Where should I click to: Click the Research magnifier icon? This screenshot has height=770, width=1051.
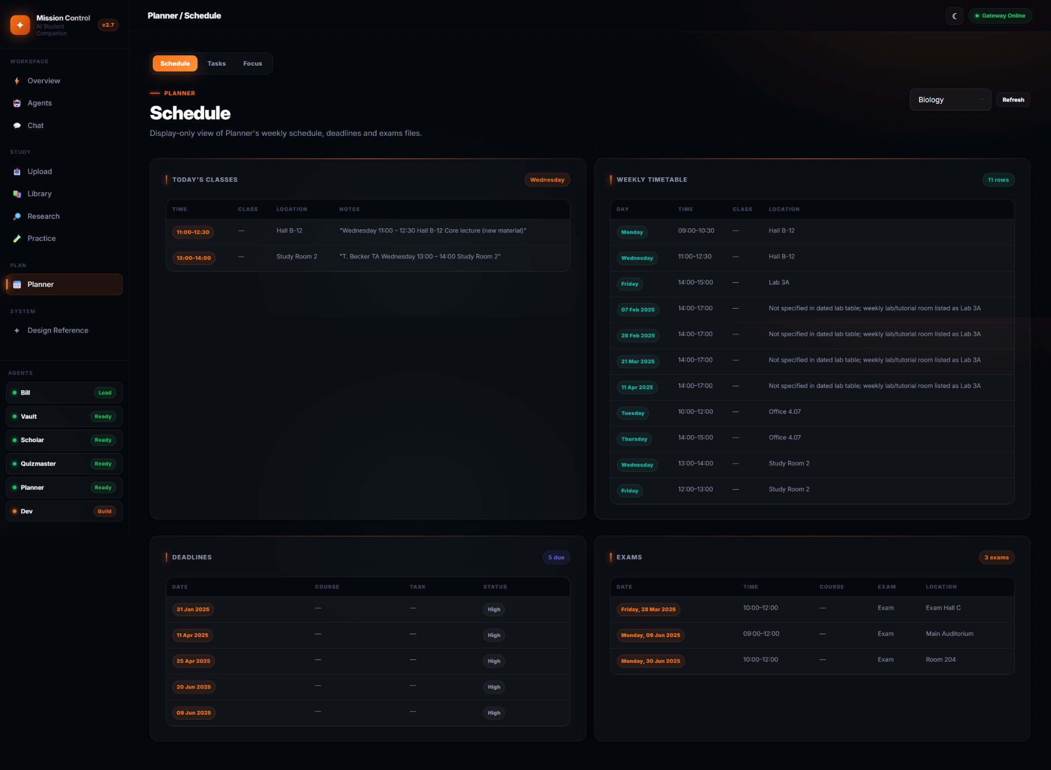17,217
